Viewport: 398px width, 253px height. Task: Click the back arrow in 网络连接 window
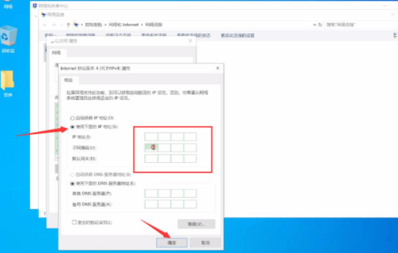click(45, 25)
